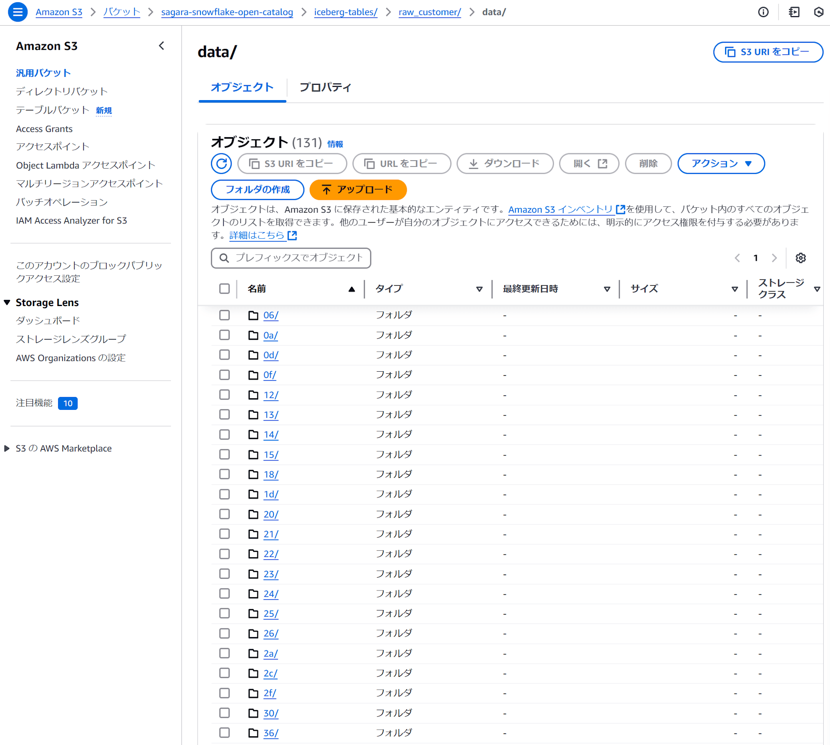Select the checkbox for folder 30/
This screenshot has width=830, height=745.
point(225,713)
